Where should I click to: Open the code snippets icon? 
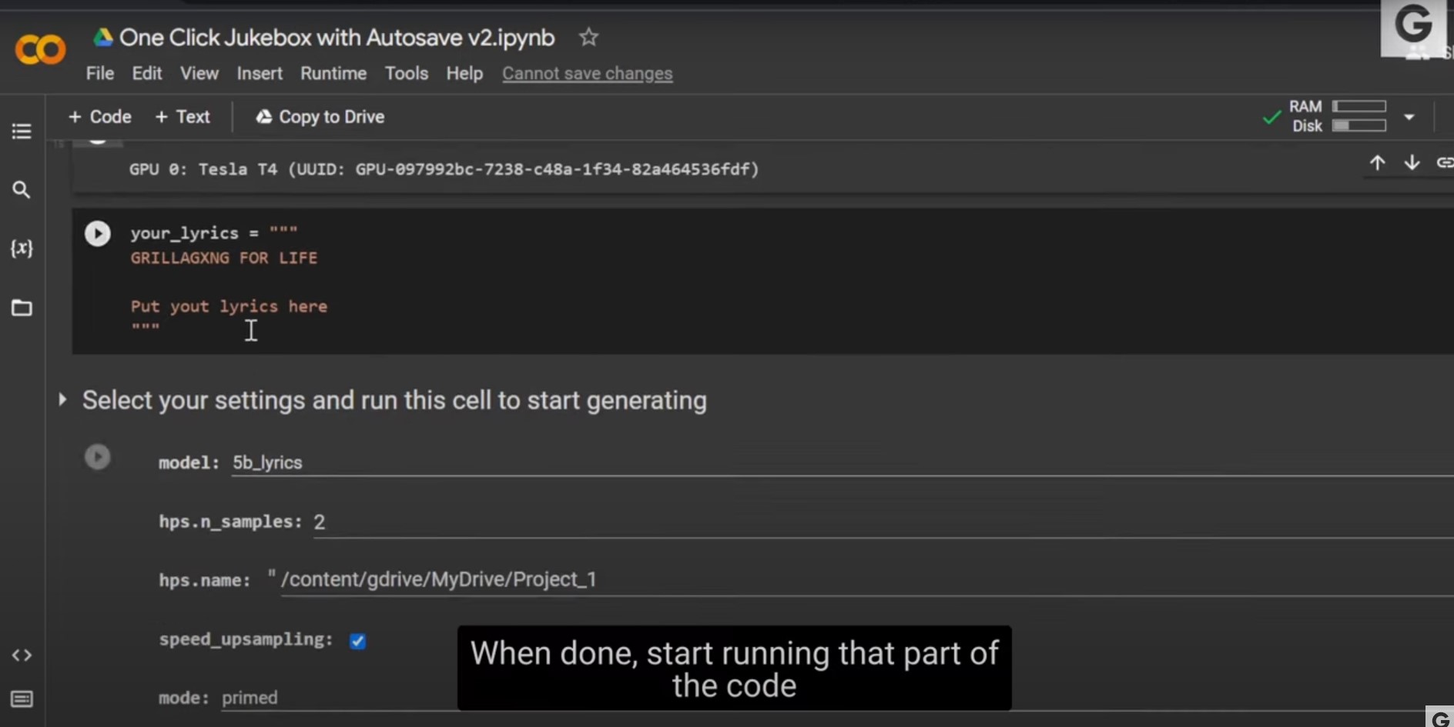(22, 655)
